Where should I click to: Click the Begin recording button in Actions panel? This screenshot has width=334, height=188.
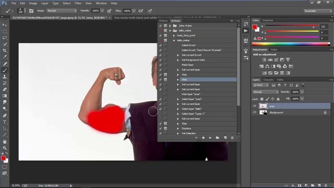pyautogui.click(x=203, y=138)
